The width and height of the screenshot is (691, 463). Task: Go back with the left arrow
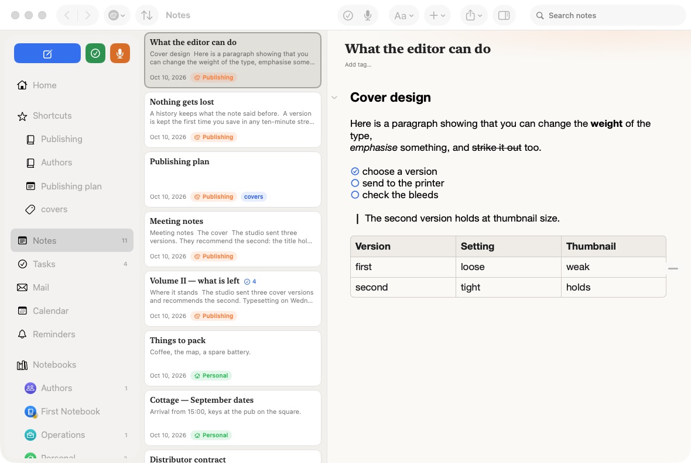[67, 15]
